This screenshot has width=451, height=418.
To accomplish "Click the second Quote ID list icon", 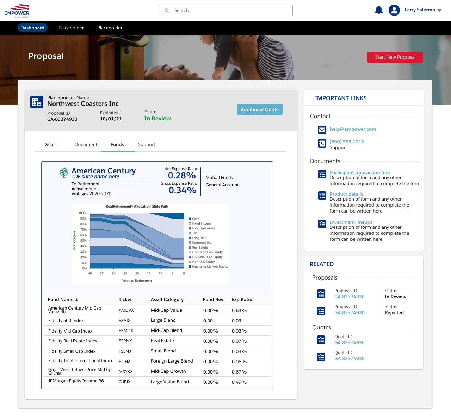I will point(321,357).
